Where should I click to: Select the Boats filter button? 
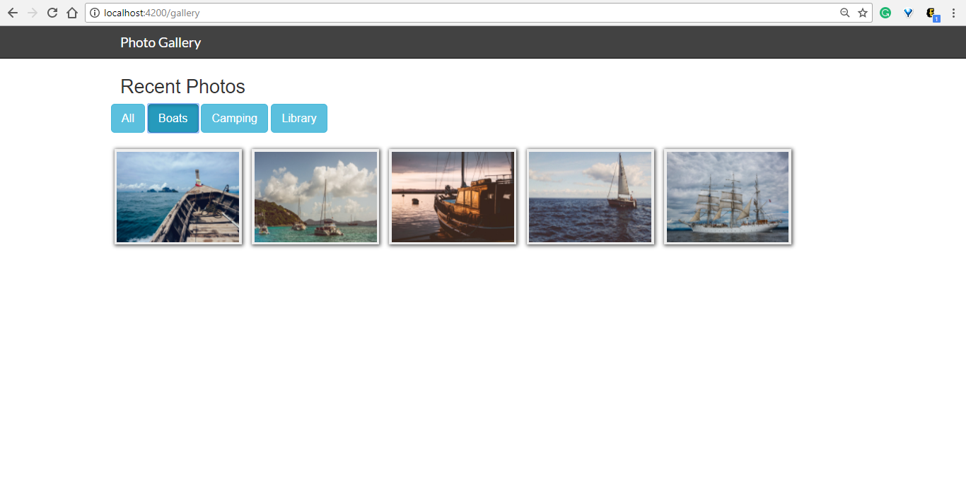[x=173, y=118]
